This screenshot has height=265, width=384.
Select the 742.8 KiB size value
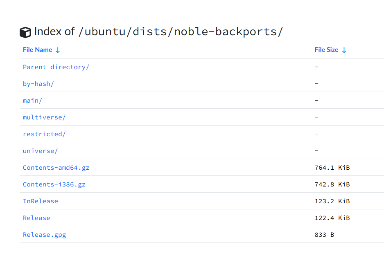pos(332,184)
